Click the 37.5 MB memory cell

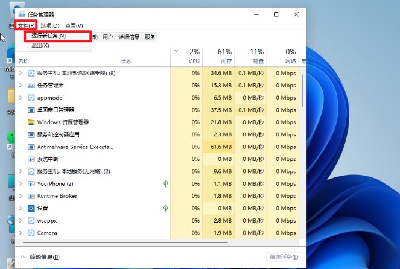point(218,110)
